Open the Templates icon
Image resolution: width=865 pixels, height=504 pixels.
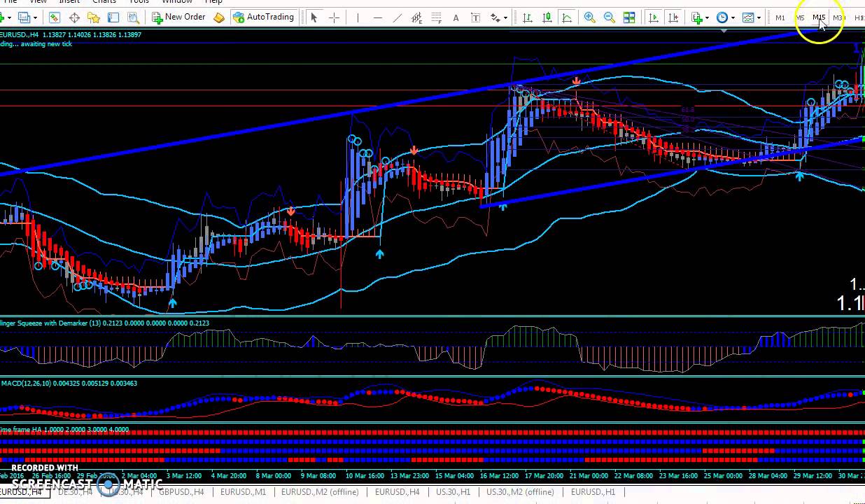747,17
